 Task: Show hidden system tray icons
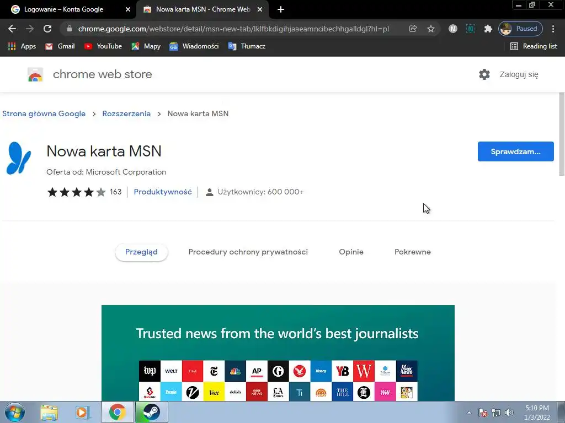[469, 413]
